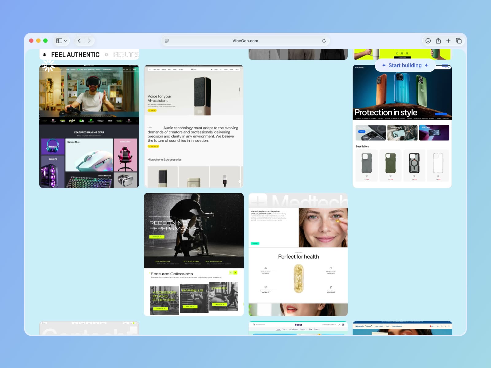Toggle the Safari sidebar panel icon
This screenshot has height=368, width=491.
tap(59, 41)
